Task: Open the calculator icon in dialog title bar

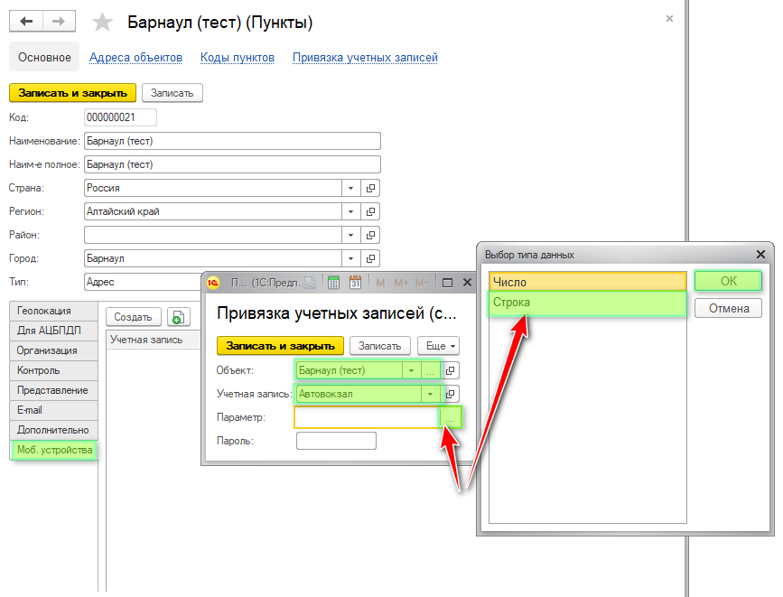Action: 333,283
